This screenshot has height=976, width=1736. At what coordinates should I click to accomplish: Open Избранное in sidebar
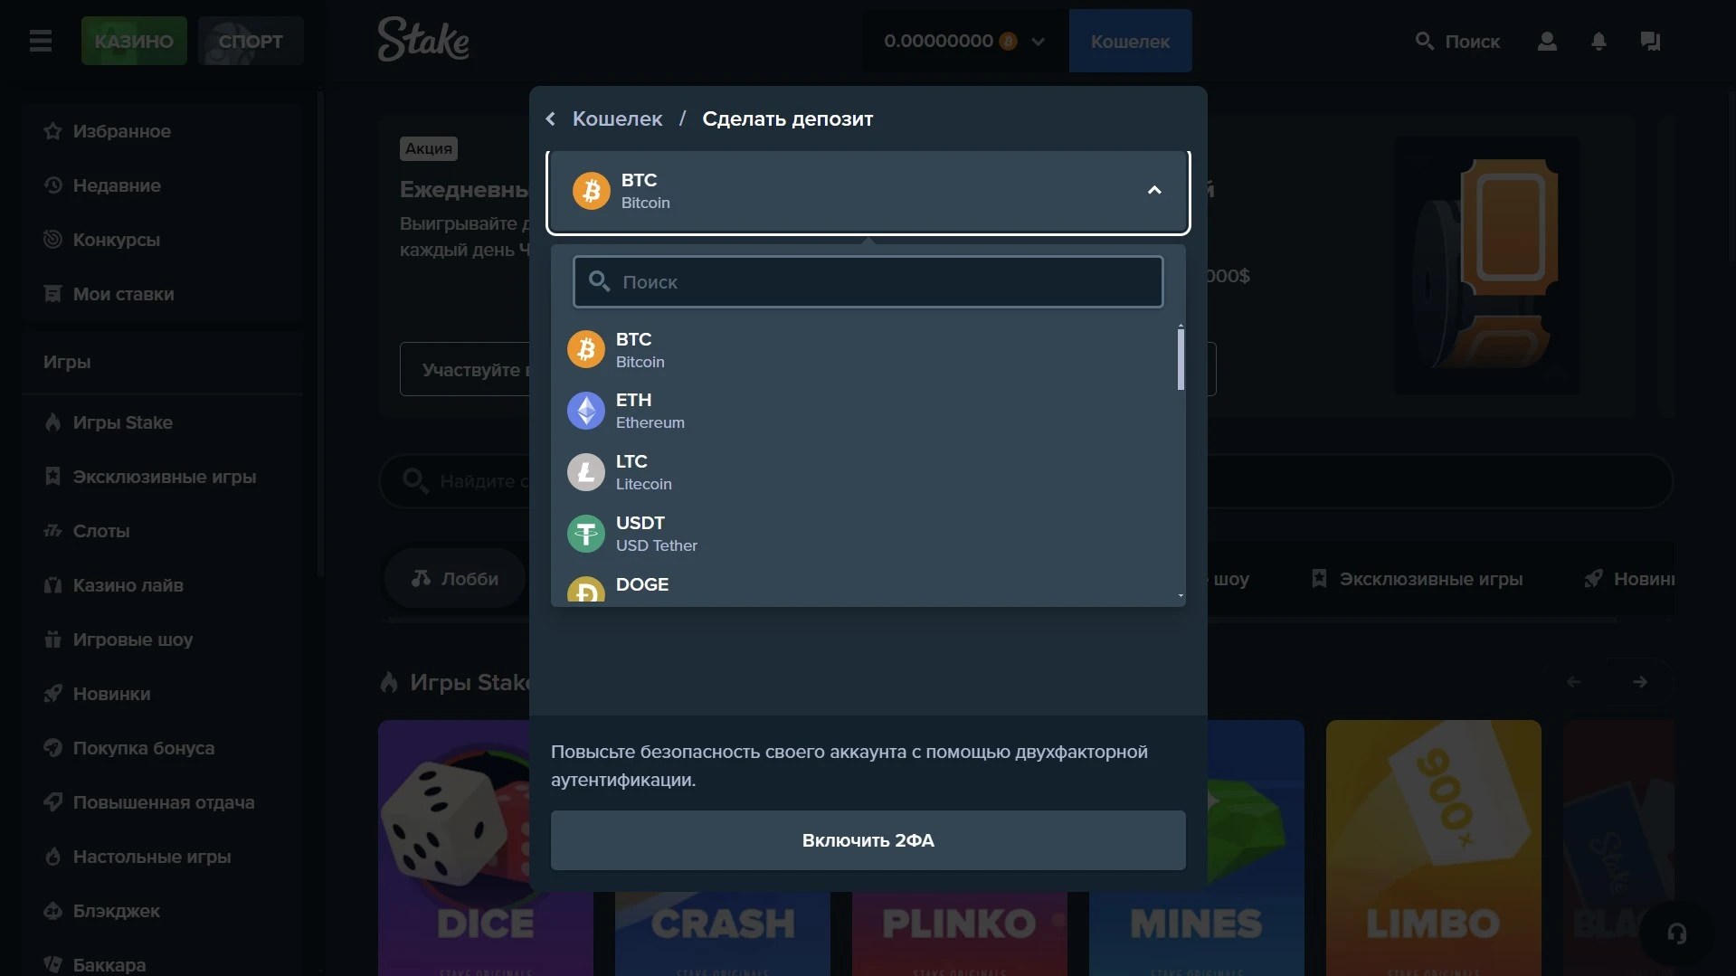[163, 131]
